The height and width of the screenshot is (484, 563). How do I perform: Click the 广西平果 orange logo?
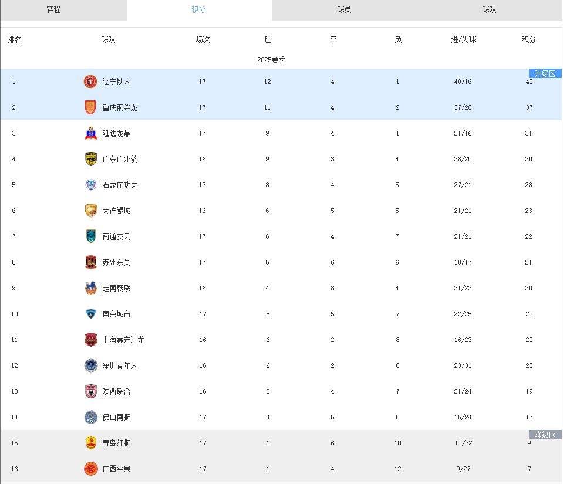tap(91, 469)
